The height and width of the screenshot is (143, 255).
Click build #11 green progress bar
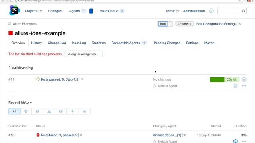point(225,79)
